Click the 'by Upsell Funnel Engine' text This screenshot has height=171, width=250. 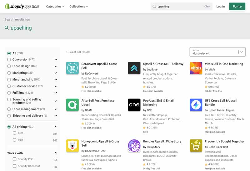(x=220, y=110)
